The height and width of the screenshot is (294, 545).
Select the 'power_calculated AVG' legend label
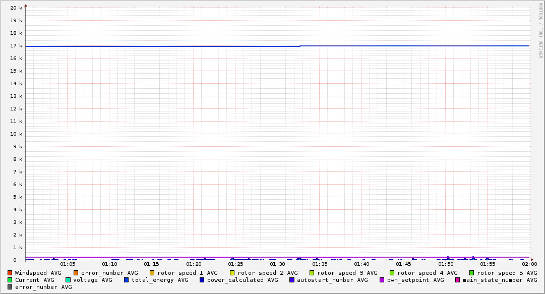click(x=243, y=280)
